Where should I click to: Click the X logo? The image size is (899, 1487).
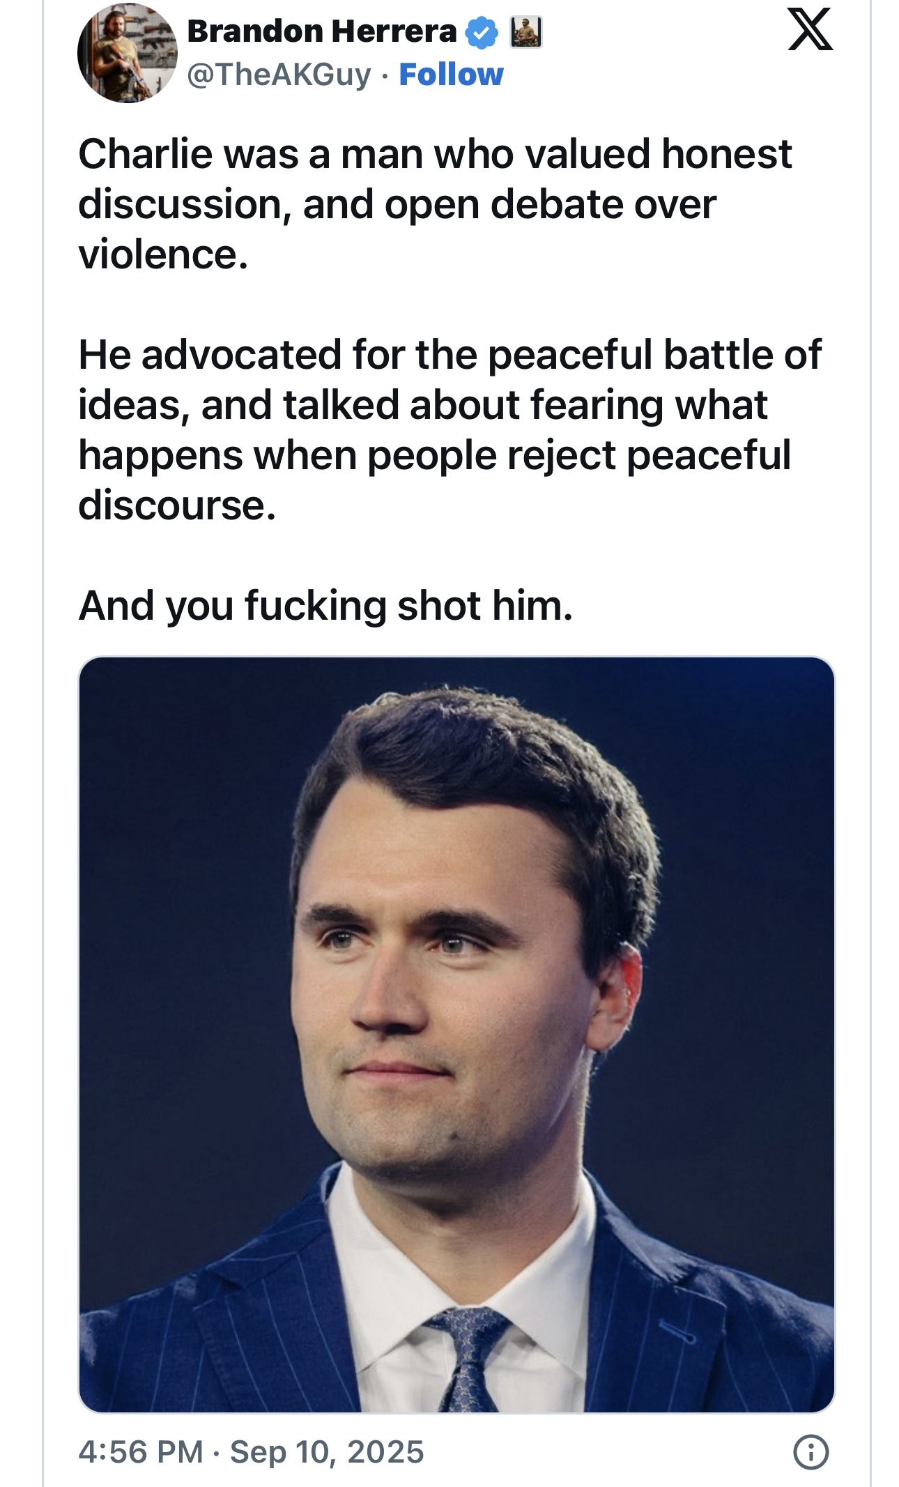(810, 29)
